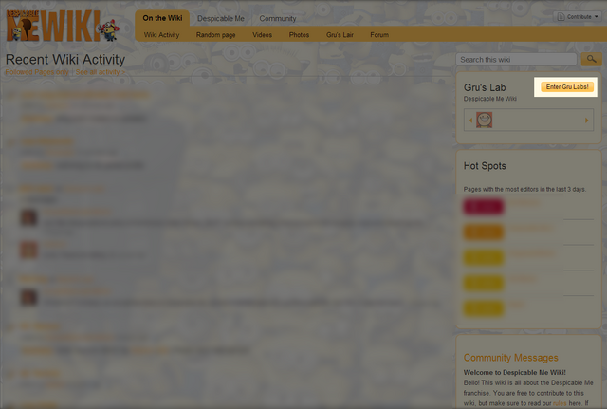Visit Gru's Lair page
The width and height of the screenshot is (607, 409).
coord(340,35)
